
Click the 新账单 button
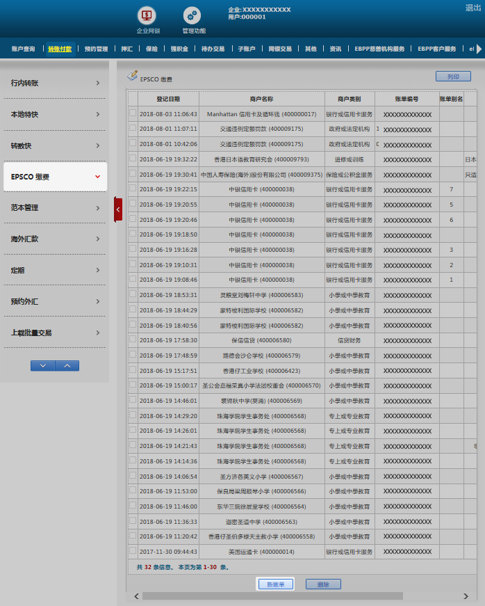pyautogui.click(x=276, y=584)
